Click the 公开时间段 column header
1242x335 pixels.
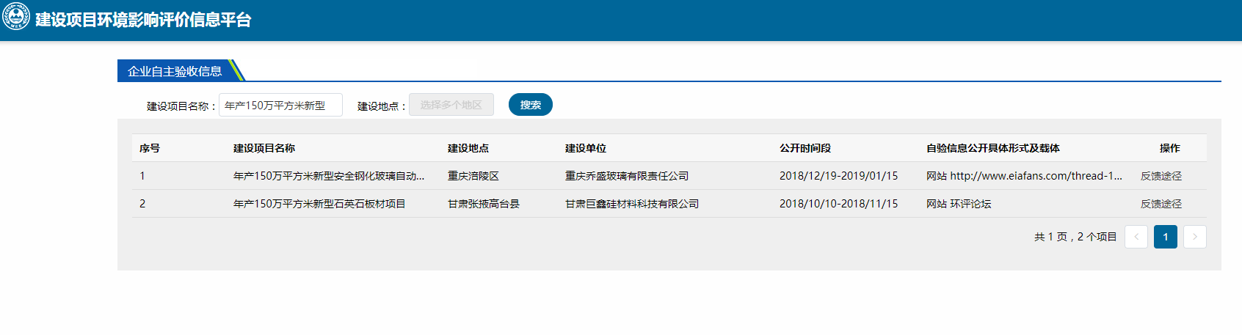(805, 148)
